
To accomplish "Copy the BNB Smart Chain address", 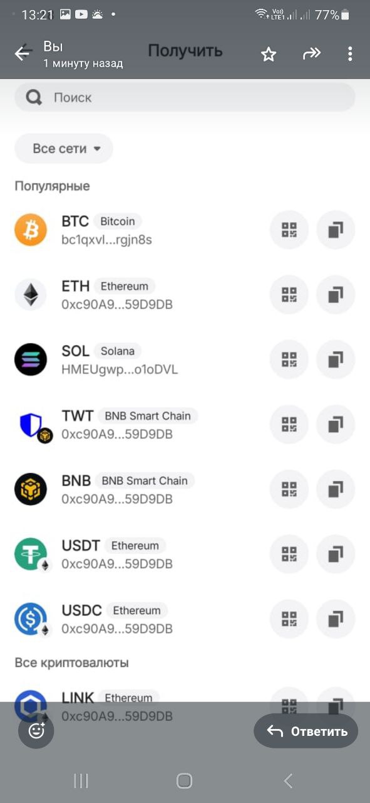I will coord(336,489).
